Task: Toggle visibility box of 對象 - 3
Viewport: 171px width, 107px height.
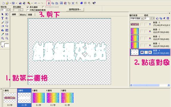Action: (142, 32)
